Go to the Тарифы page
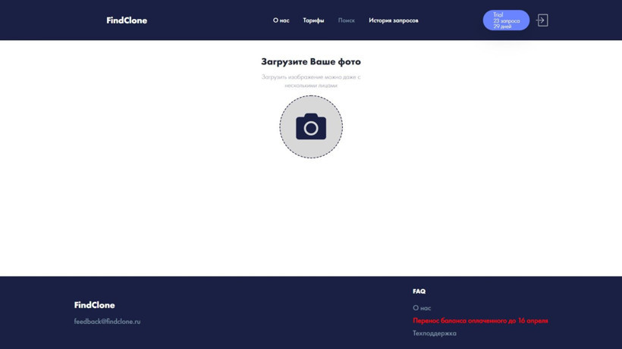Image resolution: width=622 pixels, height=349 pixels. [313, 20]
